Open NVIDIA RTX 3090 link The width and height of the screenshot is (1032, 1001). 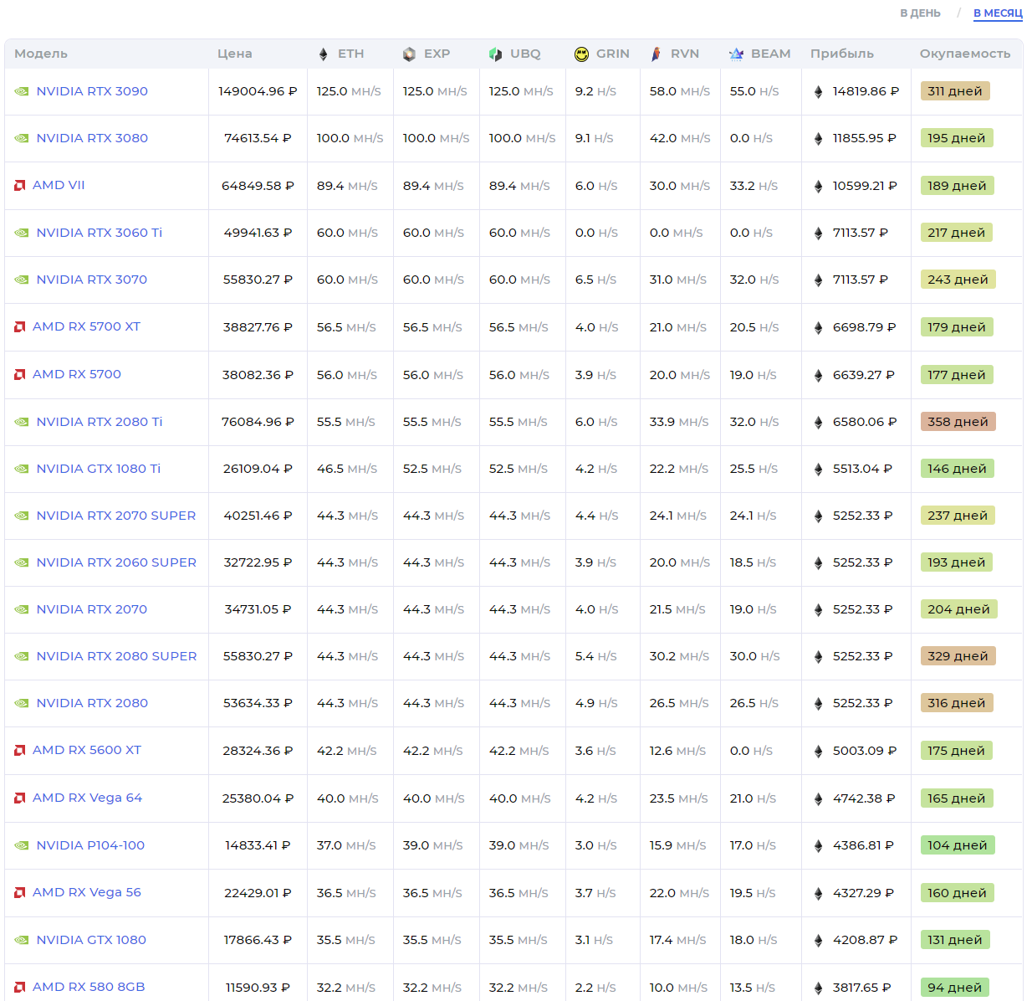click(92, 91)
